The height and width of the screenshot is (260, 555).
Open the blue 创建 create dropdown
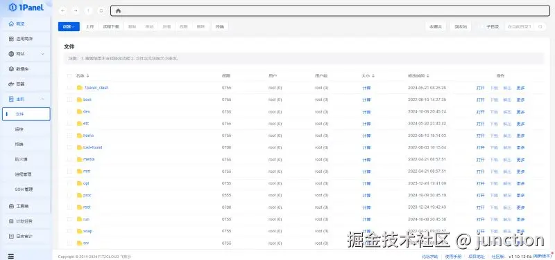click(69, 26)
